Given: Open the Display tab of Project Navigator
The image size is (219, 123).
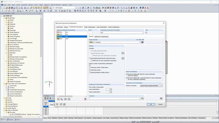Looking at the screenshot, I should click(x=10, y=120).
